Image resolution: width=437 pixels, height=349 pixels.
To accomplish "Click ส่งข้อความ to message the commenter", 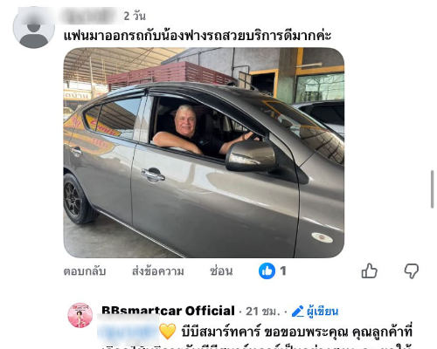I will [x=158, y=271].
